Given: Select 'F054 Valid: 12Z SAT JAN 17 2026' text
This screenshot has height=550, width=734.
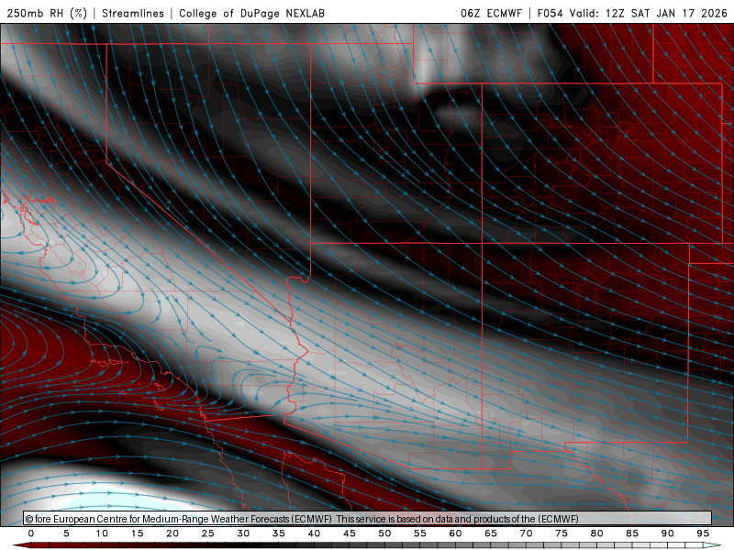Looking at the screenshot, I should [x=632, y=13].
